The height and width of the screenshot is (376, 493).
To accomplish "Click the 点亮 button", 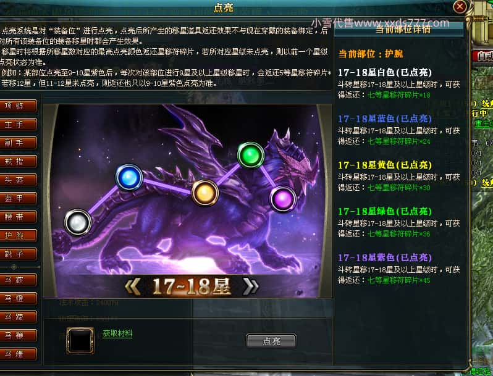I will click(x=271, y=341).
